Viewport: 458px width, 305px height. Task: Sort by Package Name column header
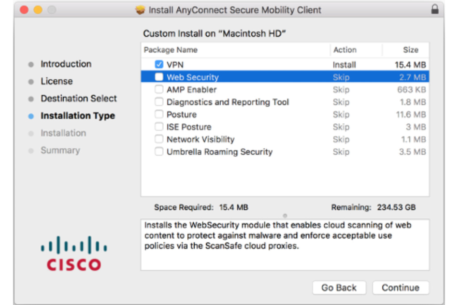point(171,50)
